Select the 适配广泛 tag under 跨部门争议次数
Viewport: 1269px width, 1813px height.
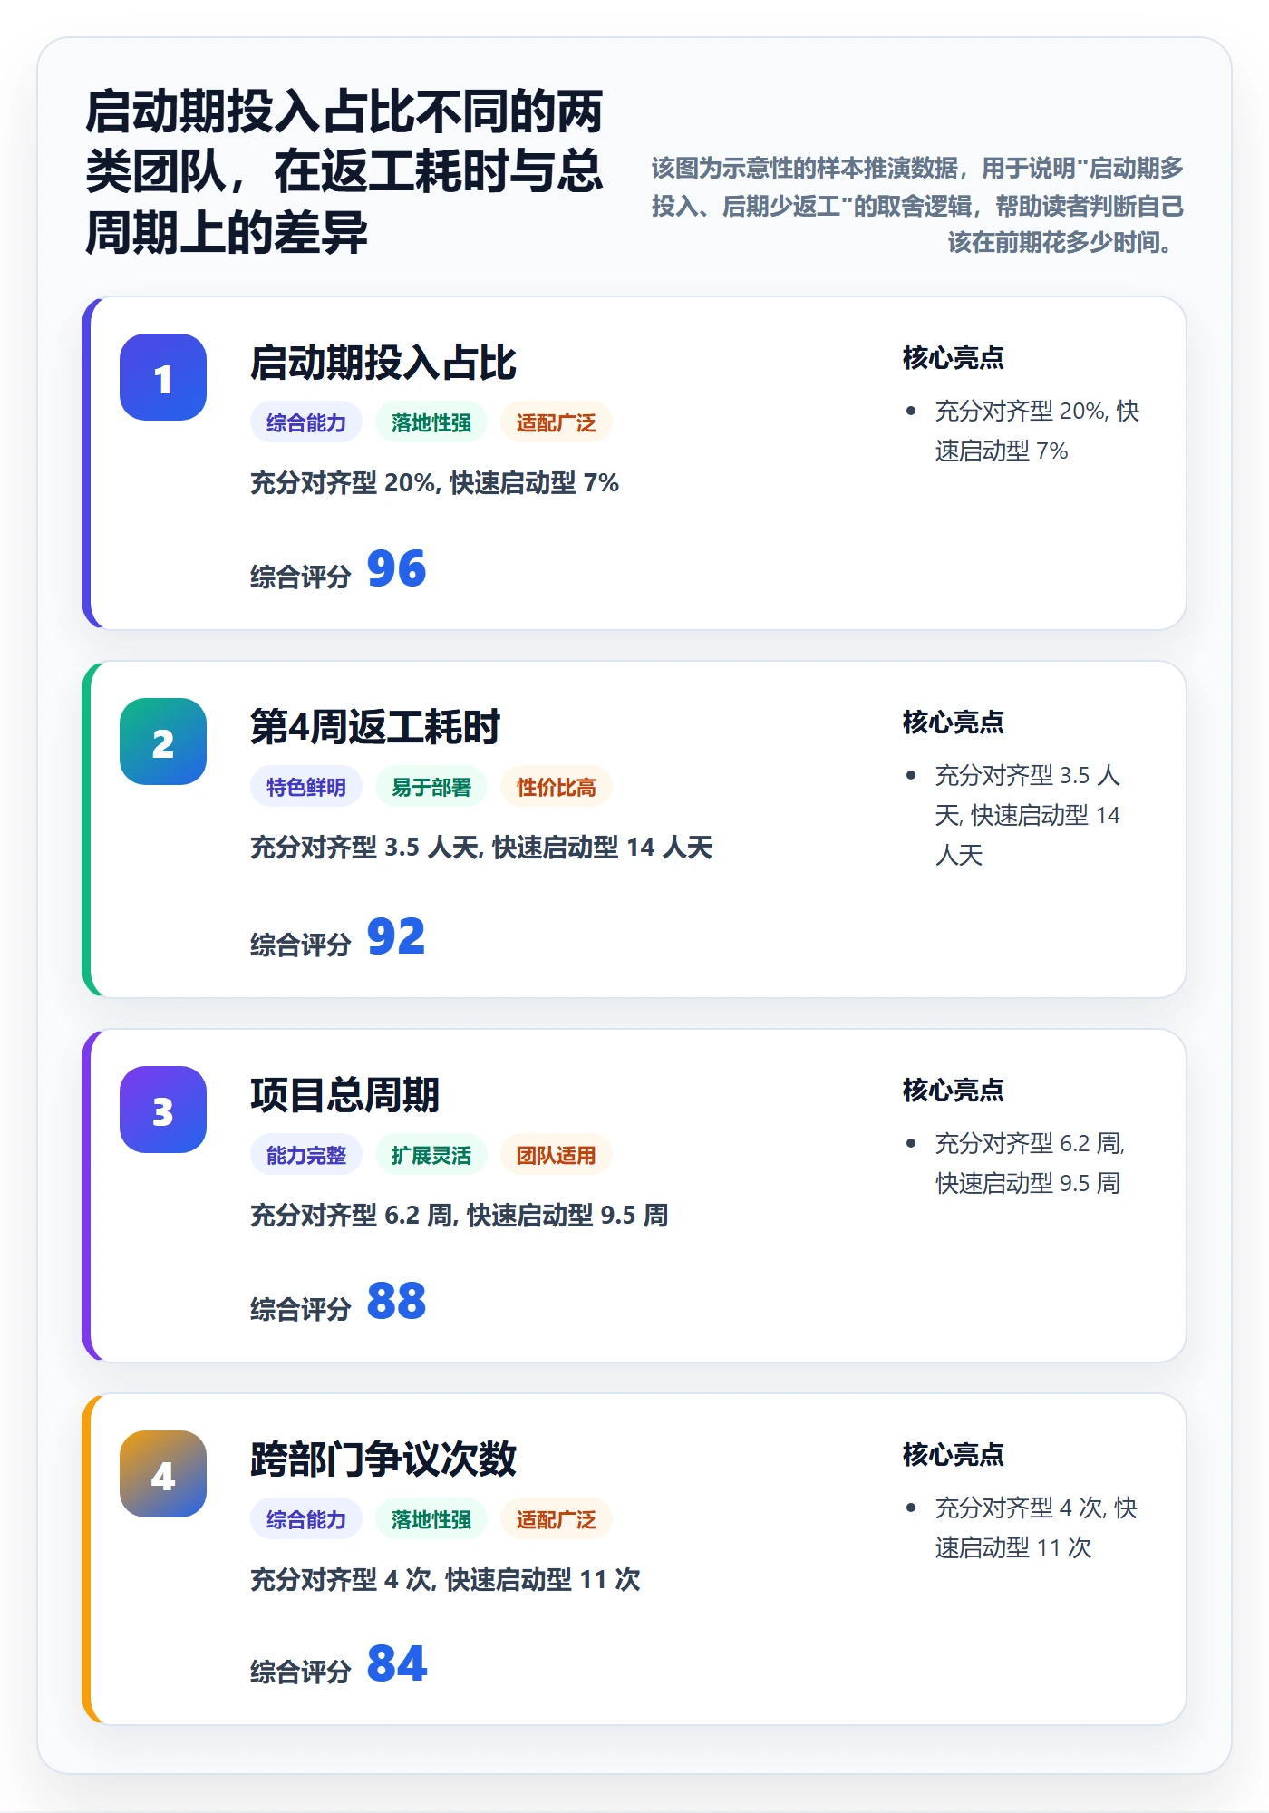coord(557,1519)
